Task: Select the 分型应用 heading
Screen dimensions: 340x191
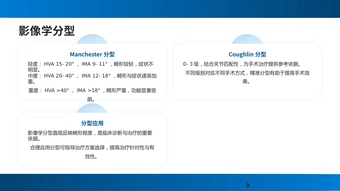Action: [92, 123]
